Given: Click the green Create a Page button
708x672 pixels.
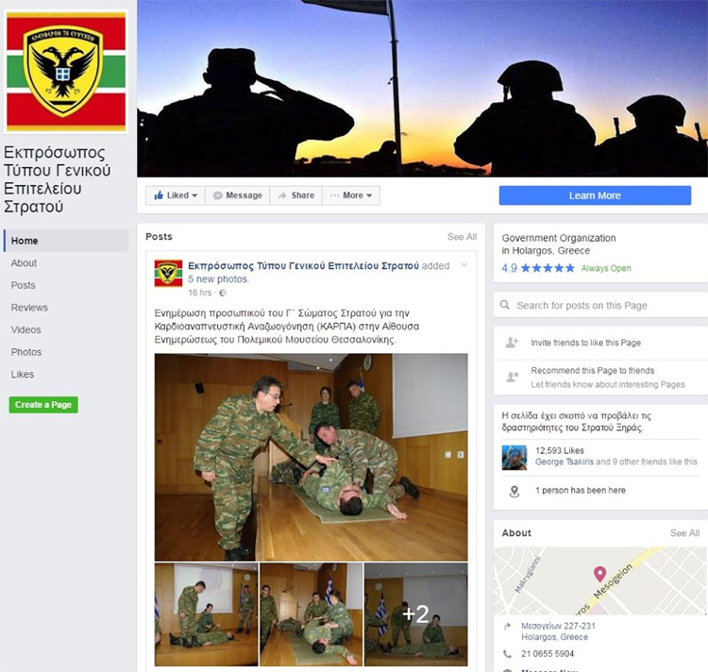Looking at the screenshot, I should point(43,405).
